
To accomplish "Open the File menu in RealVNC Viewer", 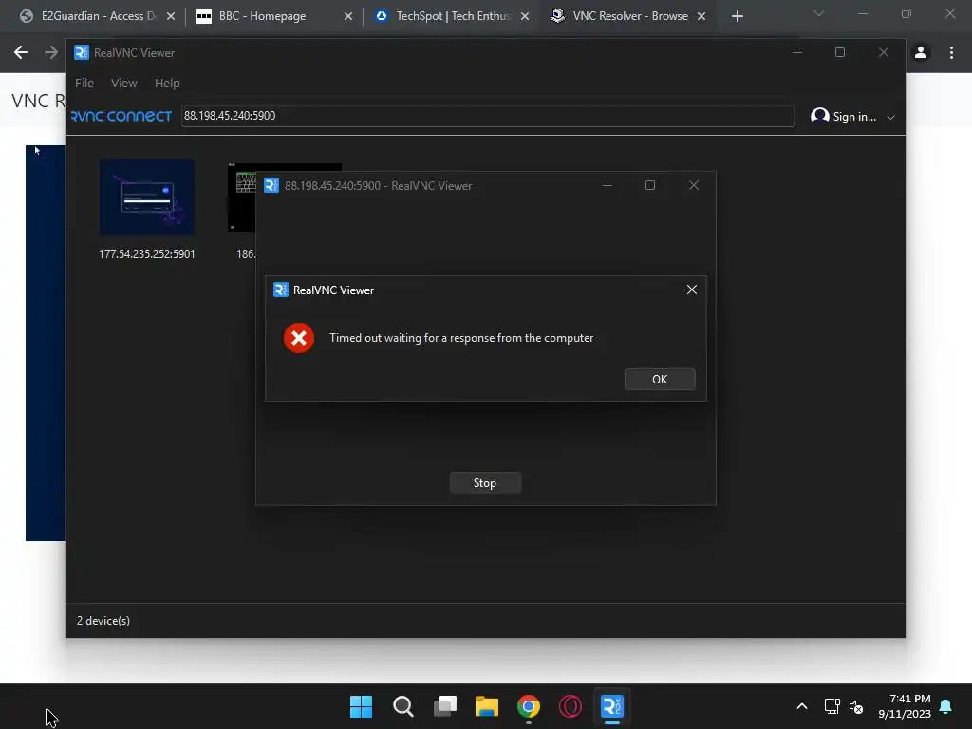I will click(x=84, y=84).
